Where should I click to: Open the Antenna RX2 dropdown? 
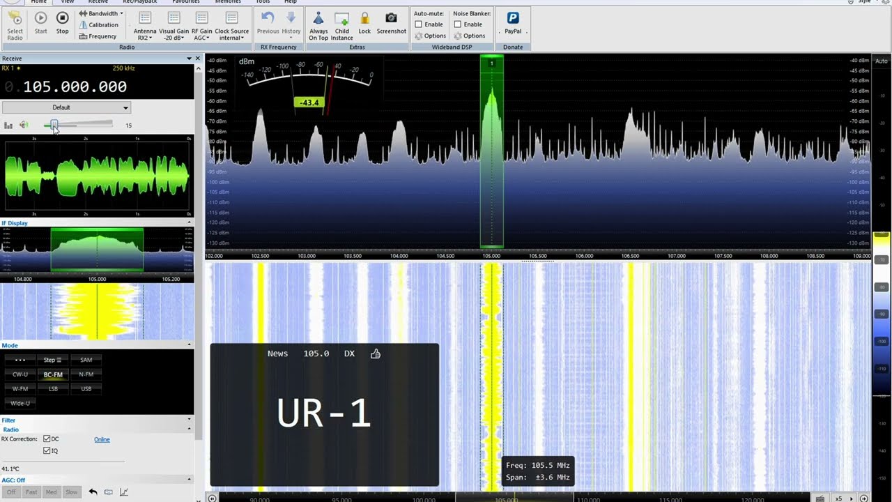(x=145, y=26)
